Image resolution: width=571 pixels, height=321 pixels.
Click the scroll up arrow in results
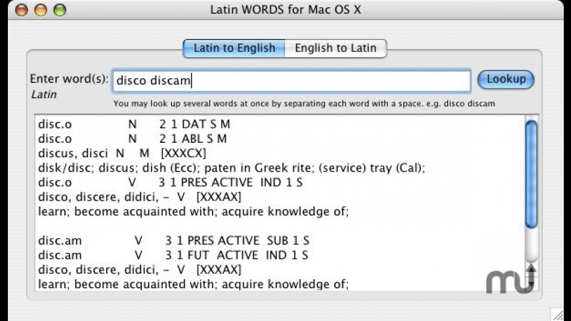click(532, 269)
